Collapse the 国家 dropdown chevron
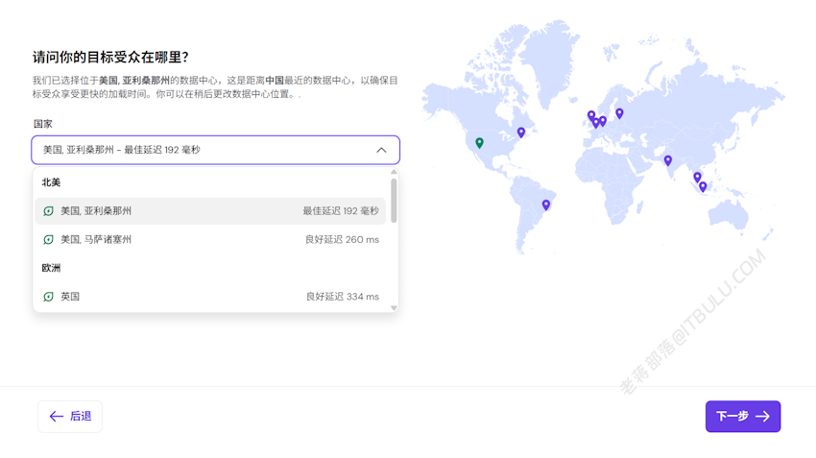Image resolution: width=816 pixels, height=458 pixels. click(x=381, y=150)
